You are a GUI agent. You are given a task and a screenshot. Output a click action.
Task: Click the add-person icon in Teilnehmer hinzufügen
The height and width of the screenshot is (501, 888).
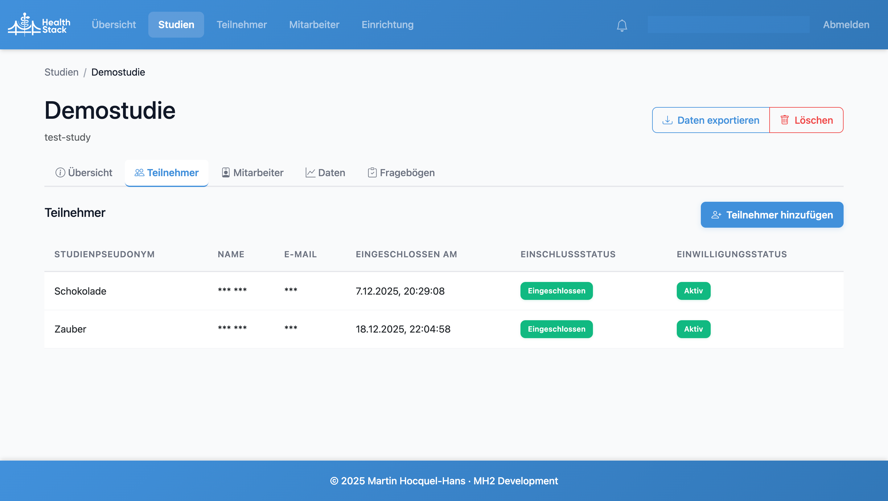click(716, 215)
